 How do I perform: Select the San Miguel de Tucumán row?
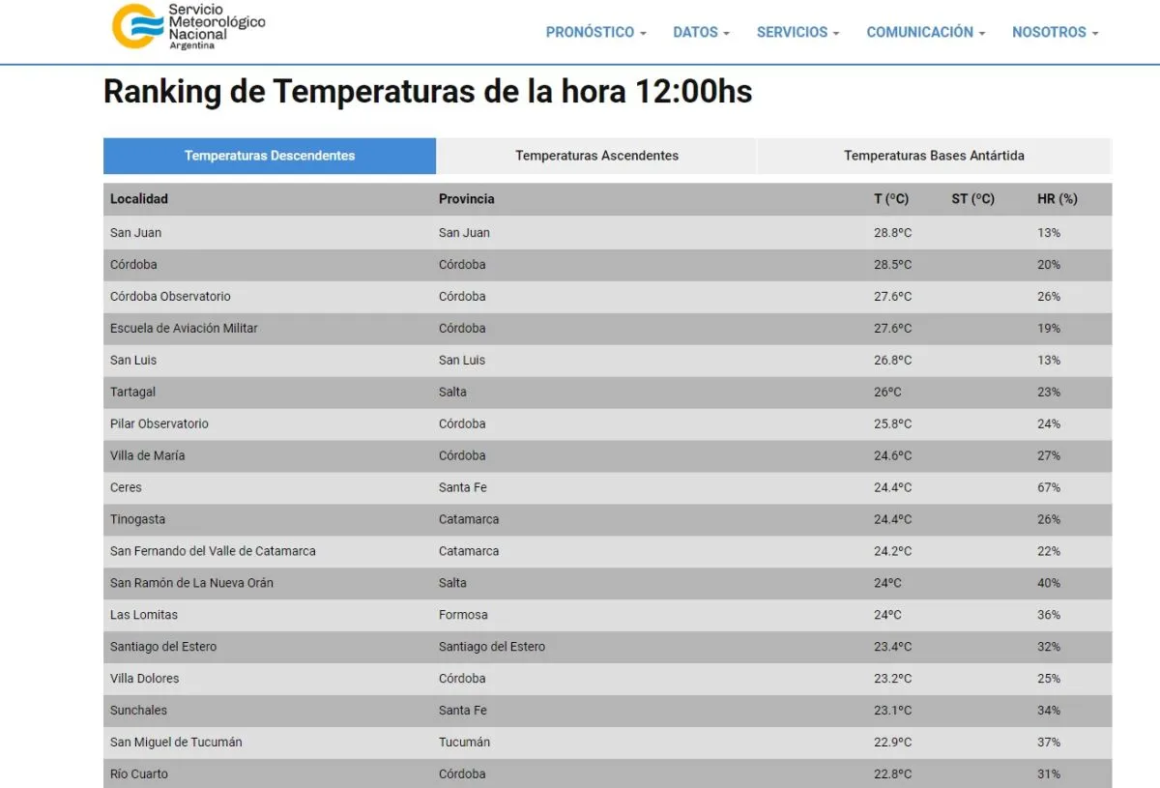coord(176,743)
